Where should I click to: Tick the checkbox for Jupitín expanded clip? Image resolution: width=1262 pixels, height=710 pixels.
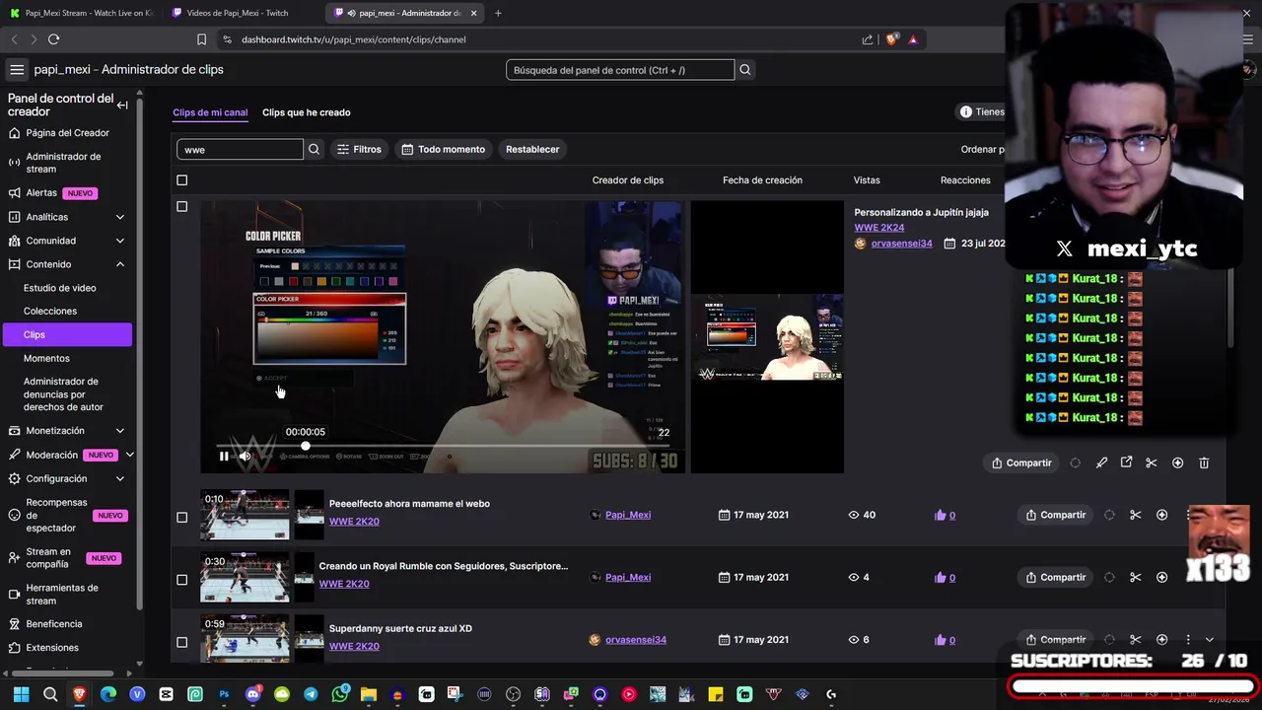point(181,207)
